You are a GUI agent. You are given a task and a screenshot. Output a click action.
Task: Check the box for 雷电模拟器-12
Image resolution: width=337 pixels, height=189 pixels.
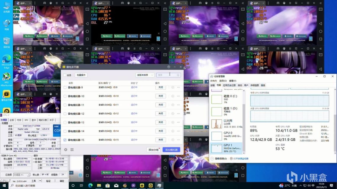(x=65, y=114)
